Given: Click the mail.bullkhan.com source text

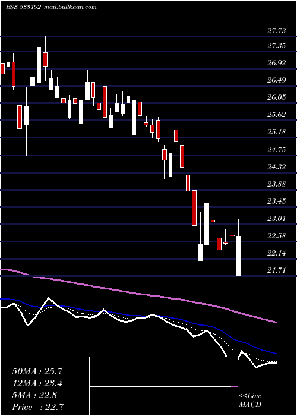Looking at the screenshot, I should coord(69,7).
